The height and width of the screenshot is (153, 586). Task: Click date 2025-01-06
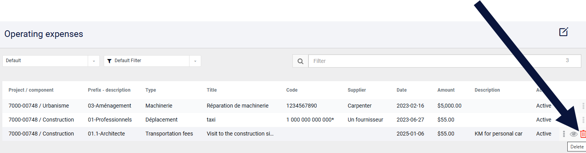click(410, 134)
